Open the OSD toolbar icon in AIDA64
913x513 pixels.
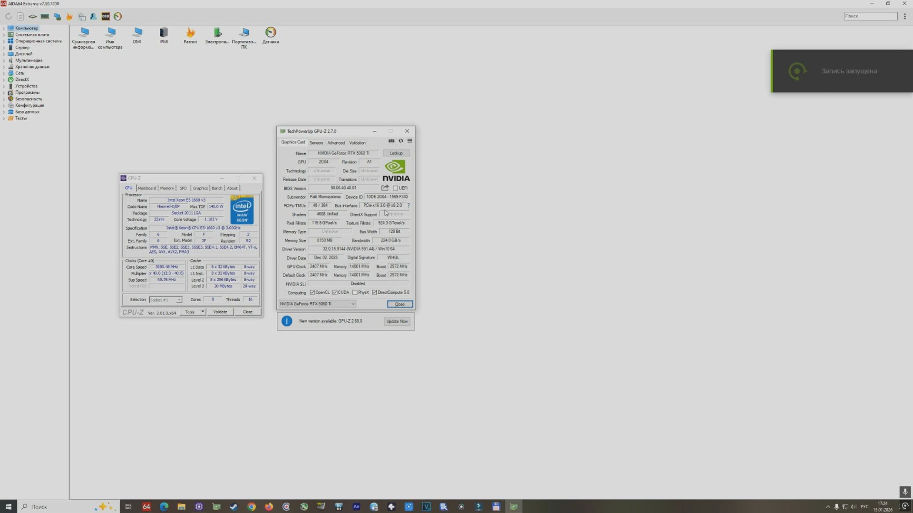pos(105,16)
